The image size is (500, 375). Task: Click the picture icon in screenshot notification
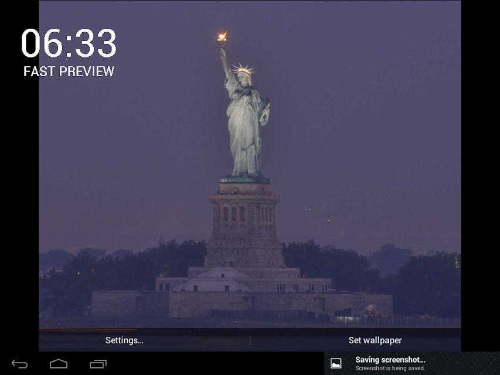coord(336,363)
